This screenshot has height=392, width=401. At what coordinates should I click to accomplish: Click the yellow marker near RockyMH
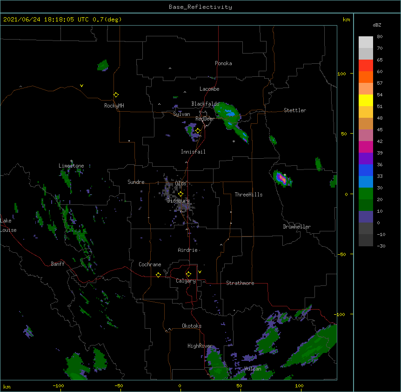116,95
